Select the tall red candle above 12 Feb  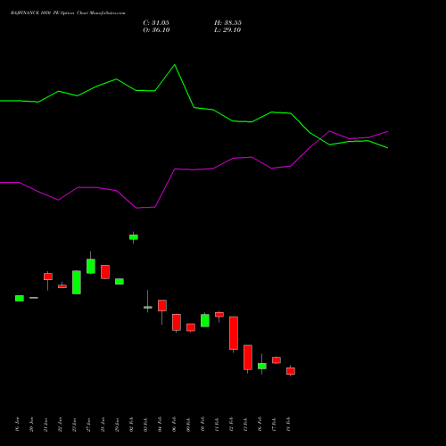pos(234,333)
